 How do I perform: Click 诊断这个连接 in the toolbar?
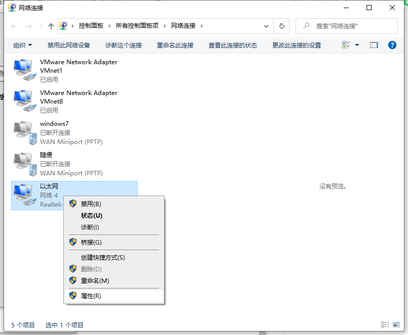[124, 45]
